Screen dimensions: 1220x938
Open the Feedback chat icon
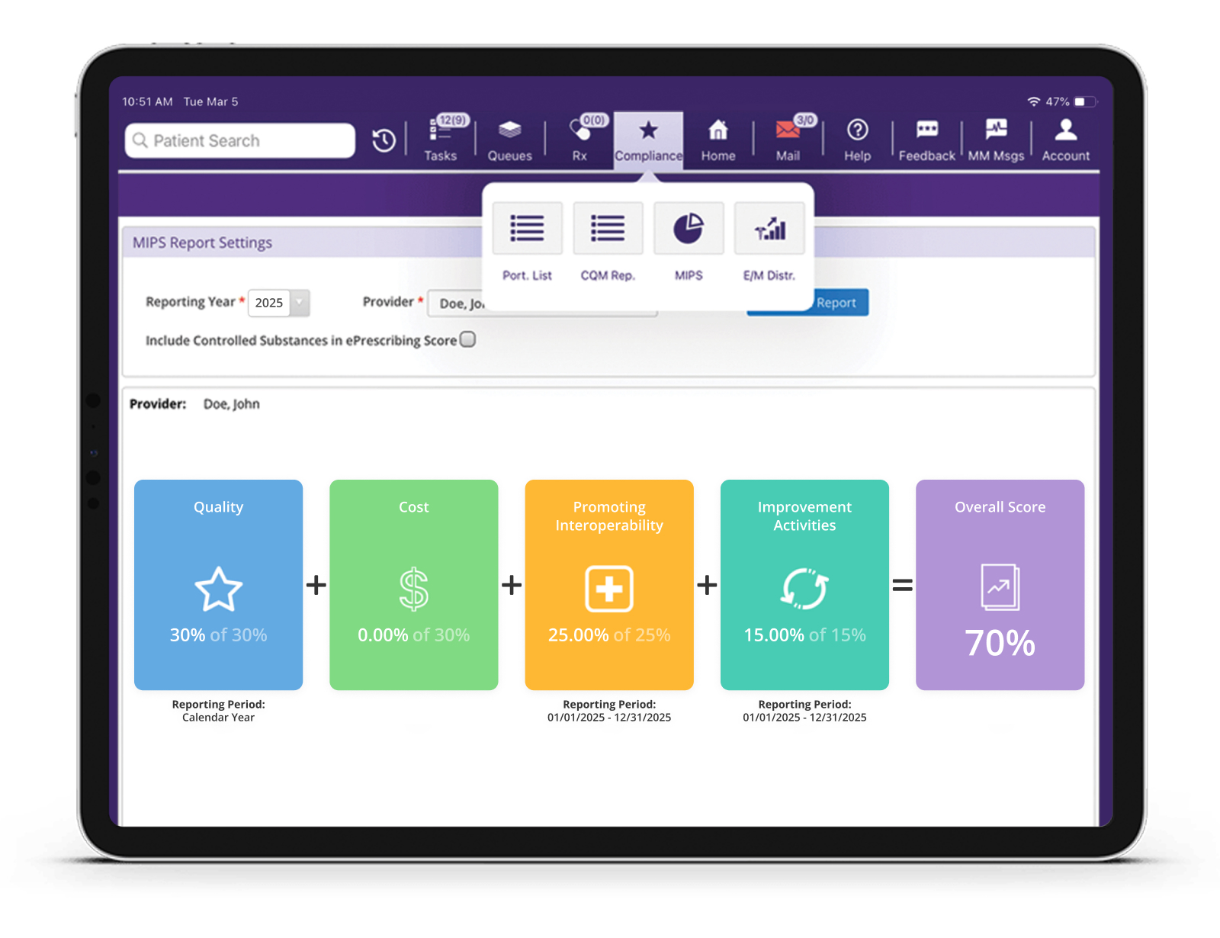[927, 130]
